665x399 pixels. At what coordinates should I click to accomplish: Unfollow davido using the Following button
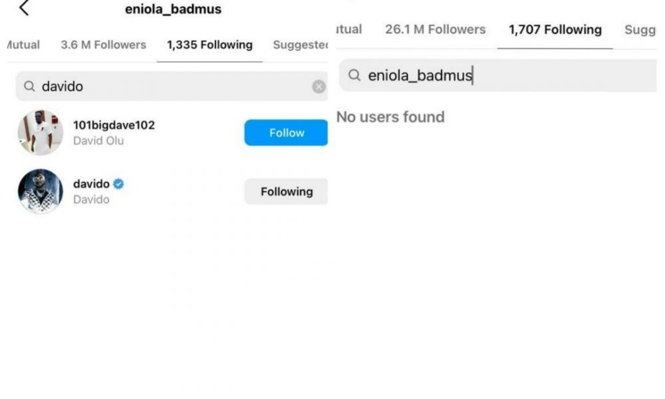286,192
